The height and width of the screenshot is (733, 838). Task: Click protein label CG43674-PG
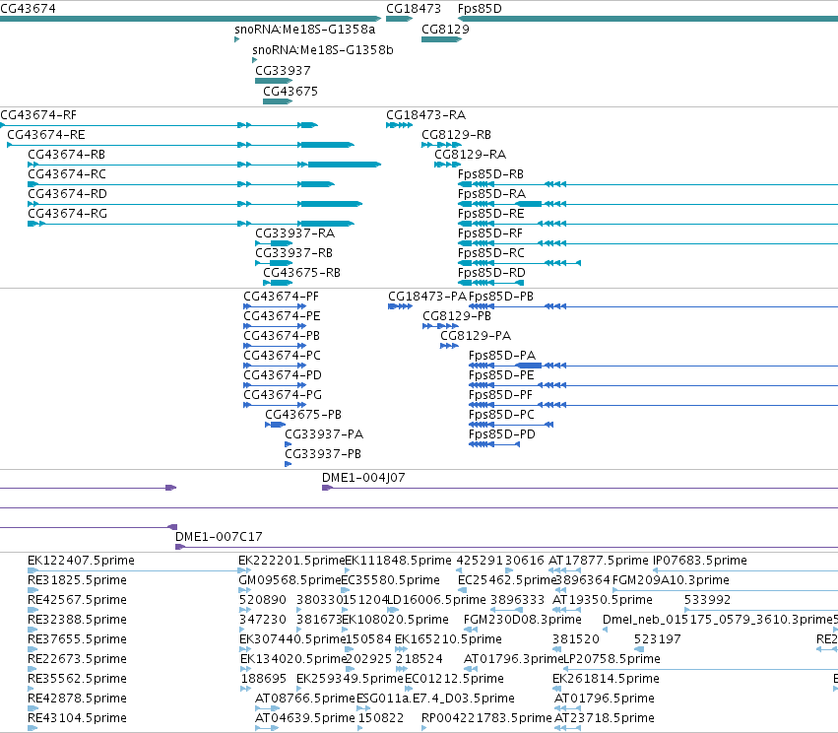(x=283, y=395)
